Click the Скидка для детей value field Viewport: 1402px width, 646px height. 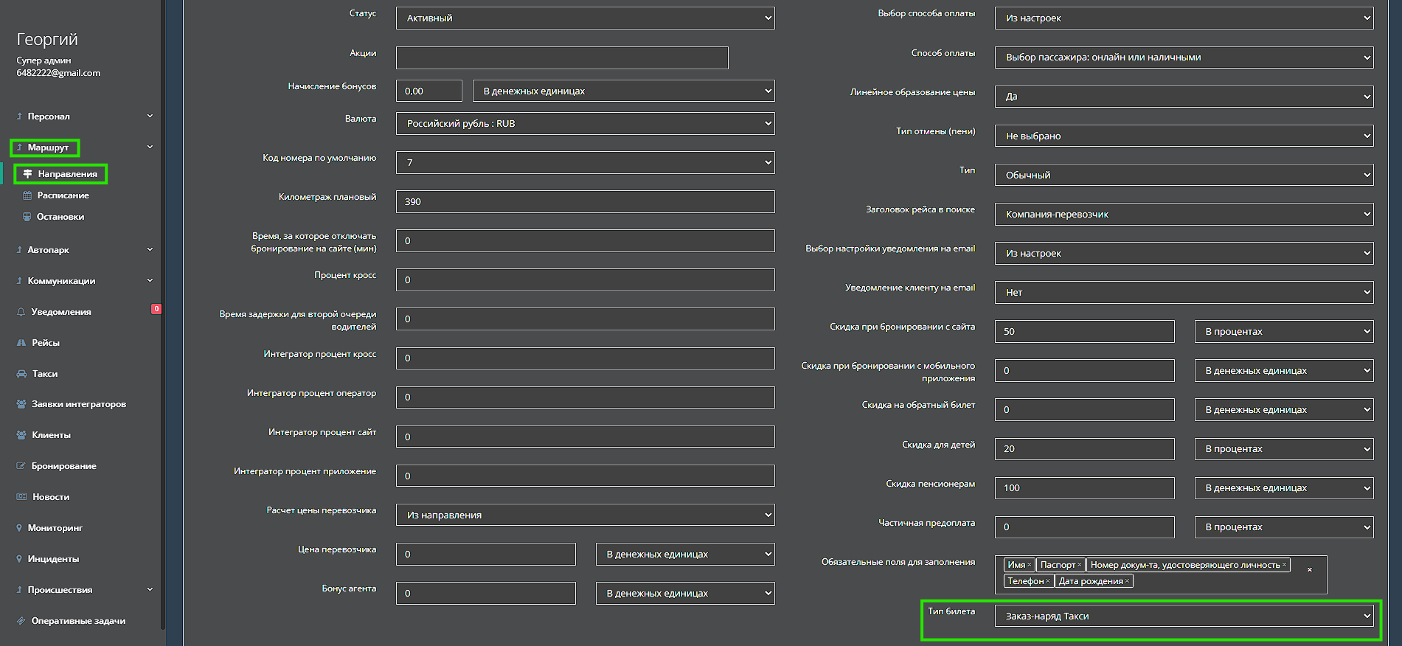pos(1084,449)
